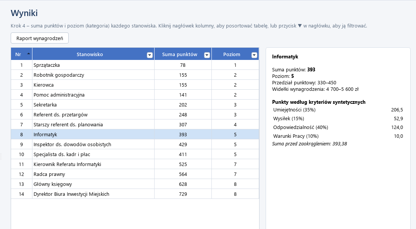Select the Kierownik Referatu Informatyki row
Viewport: 416px width, 229px height.
point(135,164)
